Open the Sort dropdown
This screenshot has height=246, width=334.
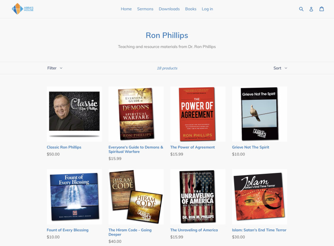[x=280, y=68]
